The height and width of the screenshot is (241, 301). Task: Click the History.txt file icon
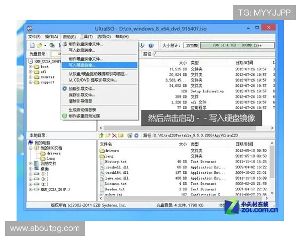[x=102, y=162]
